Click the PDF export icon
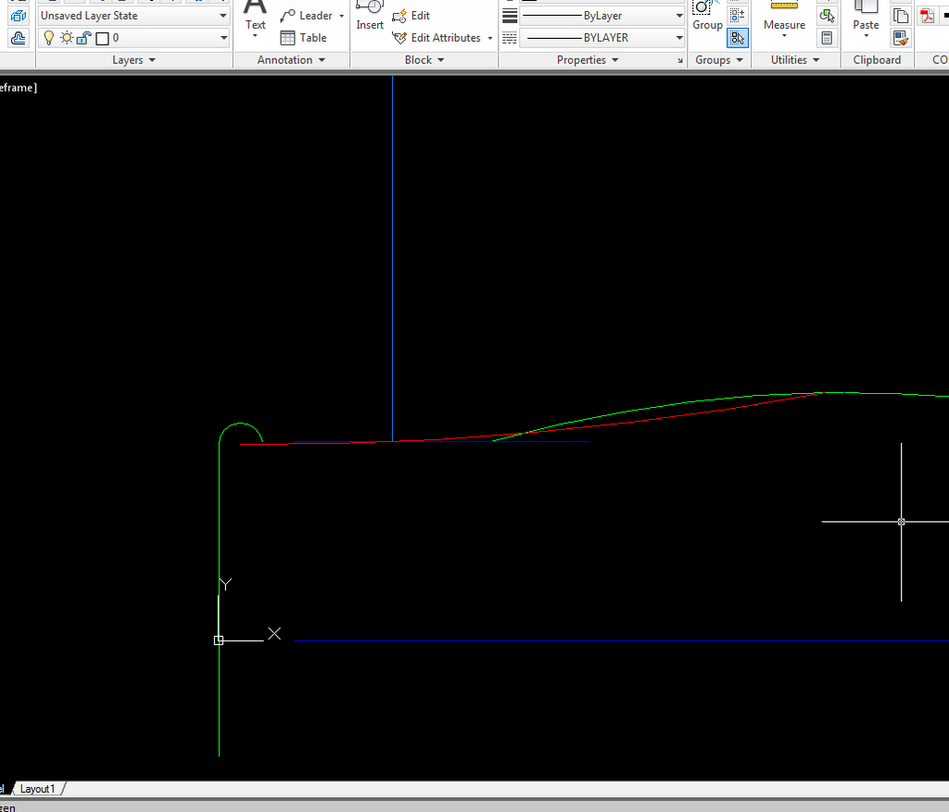 coord(927,16)
